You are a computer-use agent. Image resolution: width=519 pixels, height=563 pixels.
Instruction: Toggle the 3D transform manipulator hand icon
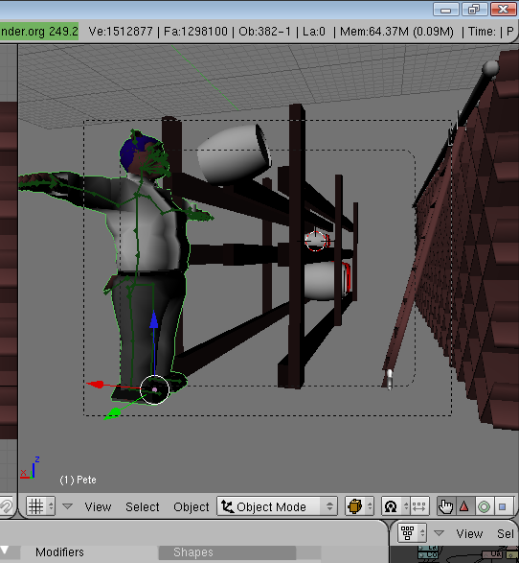(x=446, y=506)
